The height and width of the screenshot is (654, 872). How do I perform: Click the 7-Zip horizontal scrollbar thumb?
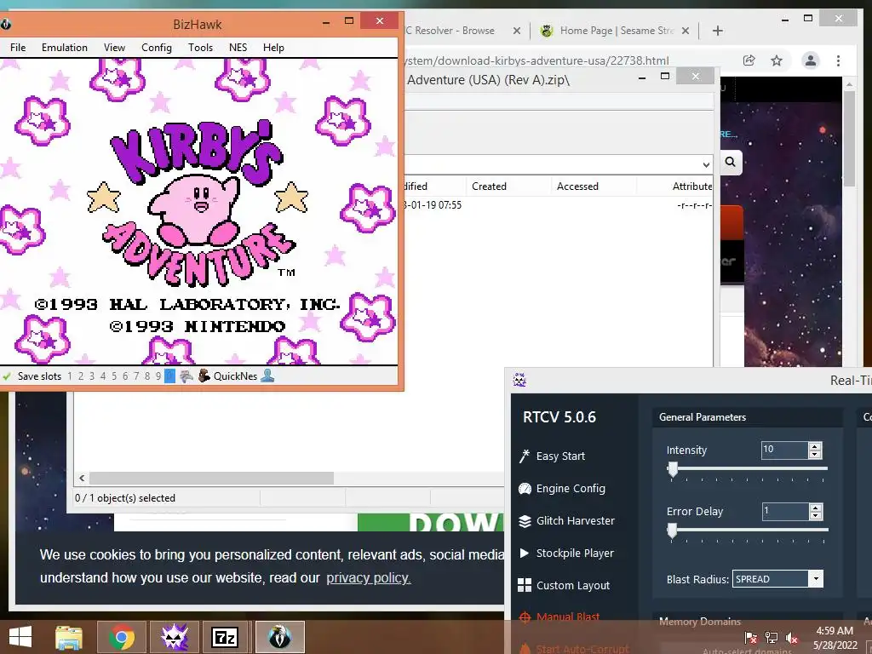[211, 479]
